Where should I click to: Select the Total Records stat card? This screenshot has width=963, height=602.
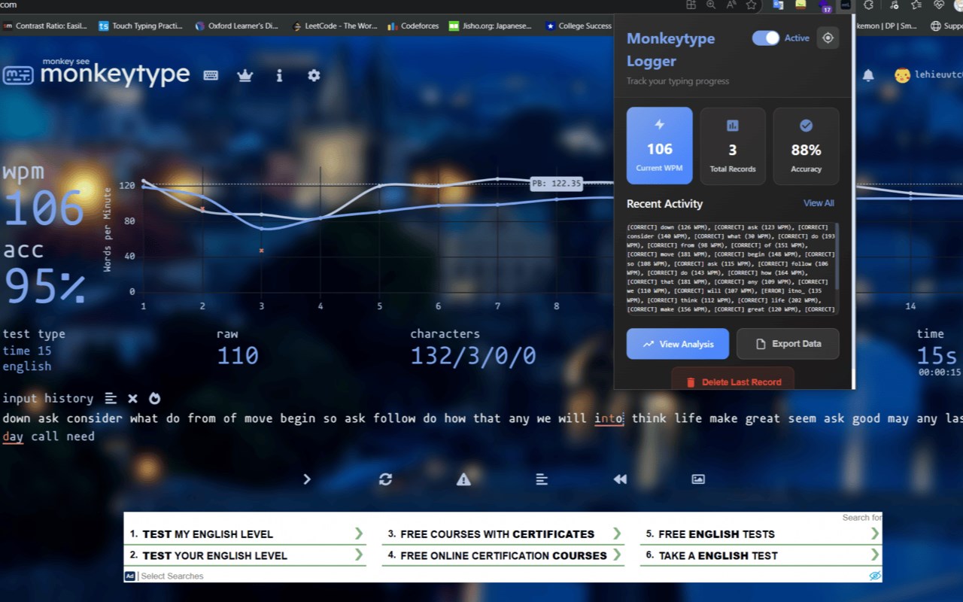point(733,146)
